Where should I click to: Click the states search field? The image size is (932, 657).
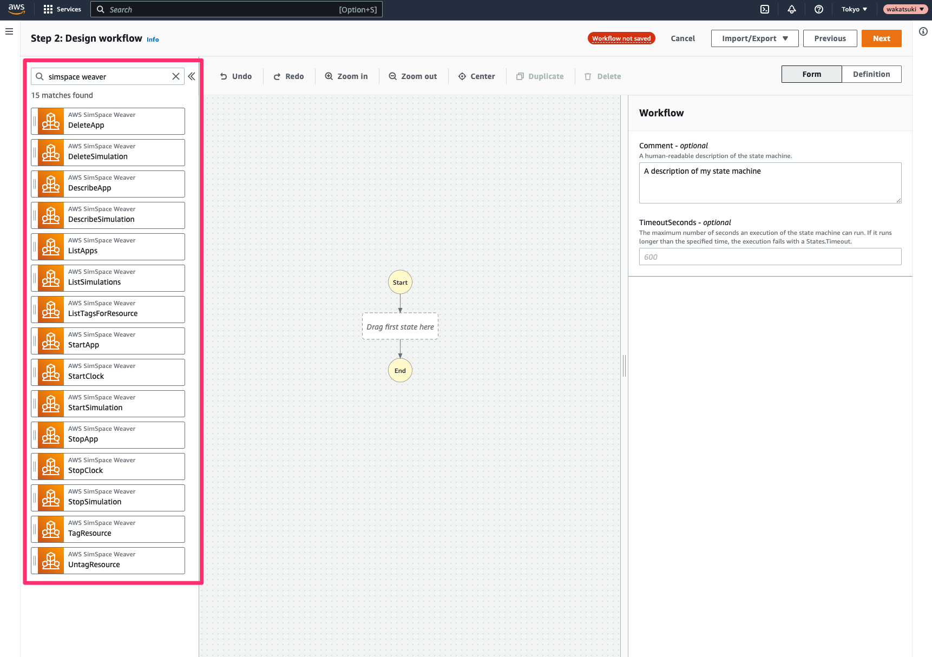(107, 76)
